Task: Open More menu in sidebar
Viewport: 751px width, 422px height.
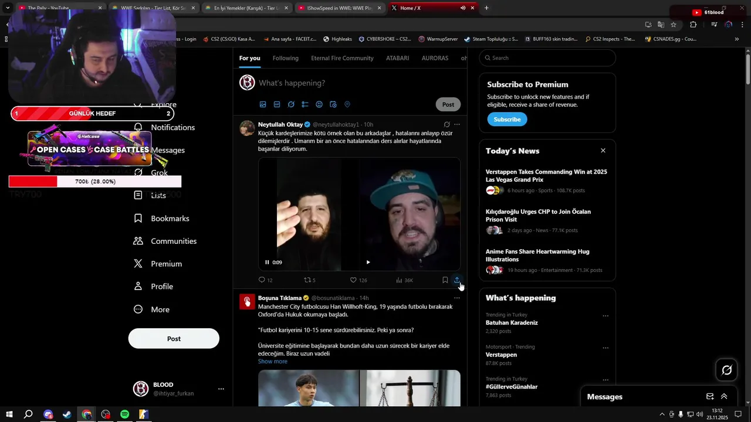Action: pyautogui.click(x=152, y=309)
